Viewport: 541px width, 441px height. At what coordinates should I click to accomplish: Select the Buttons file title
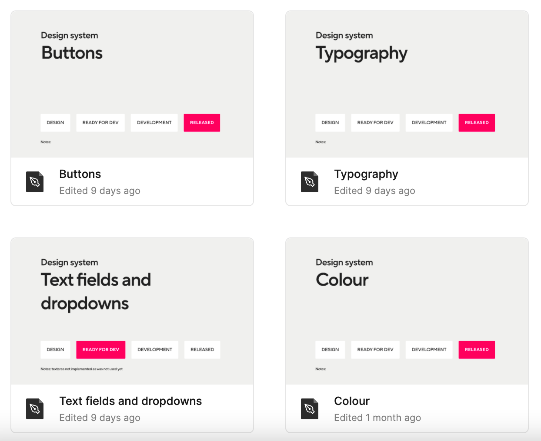pos(80,174)
